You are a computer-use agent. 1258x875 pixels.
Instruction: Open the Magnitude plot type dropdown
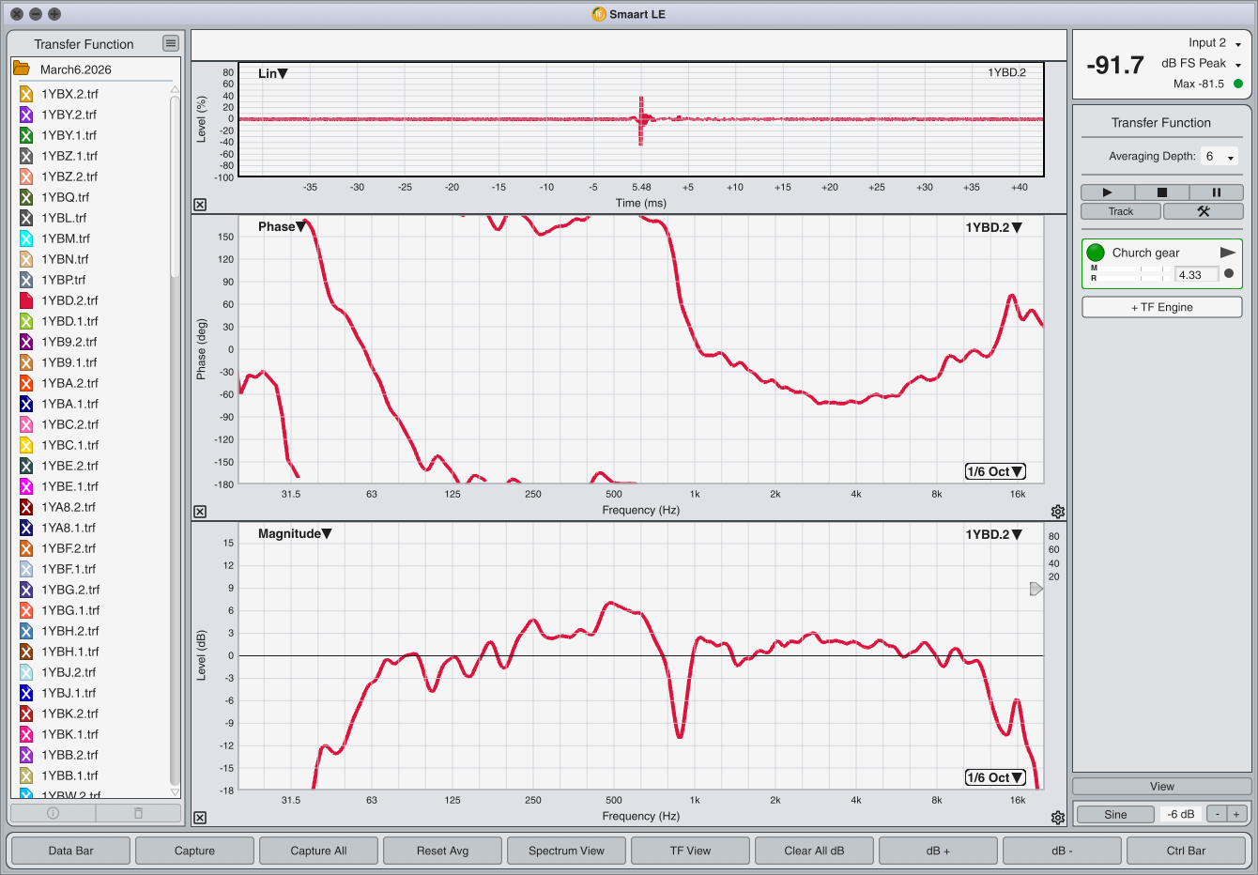click(295, 533)
